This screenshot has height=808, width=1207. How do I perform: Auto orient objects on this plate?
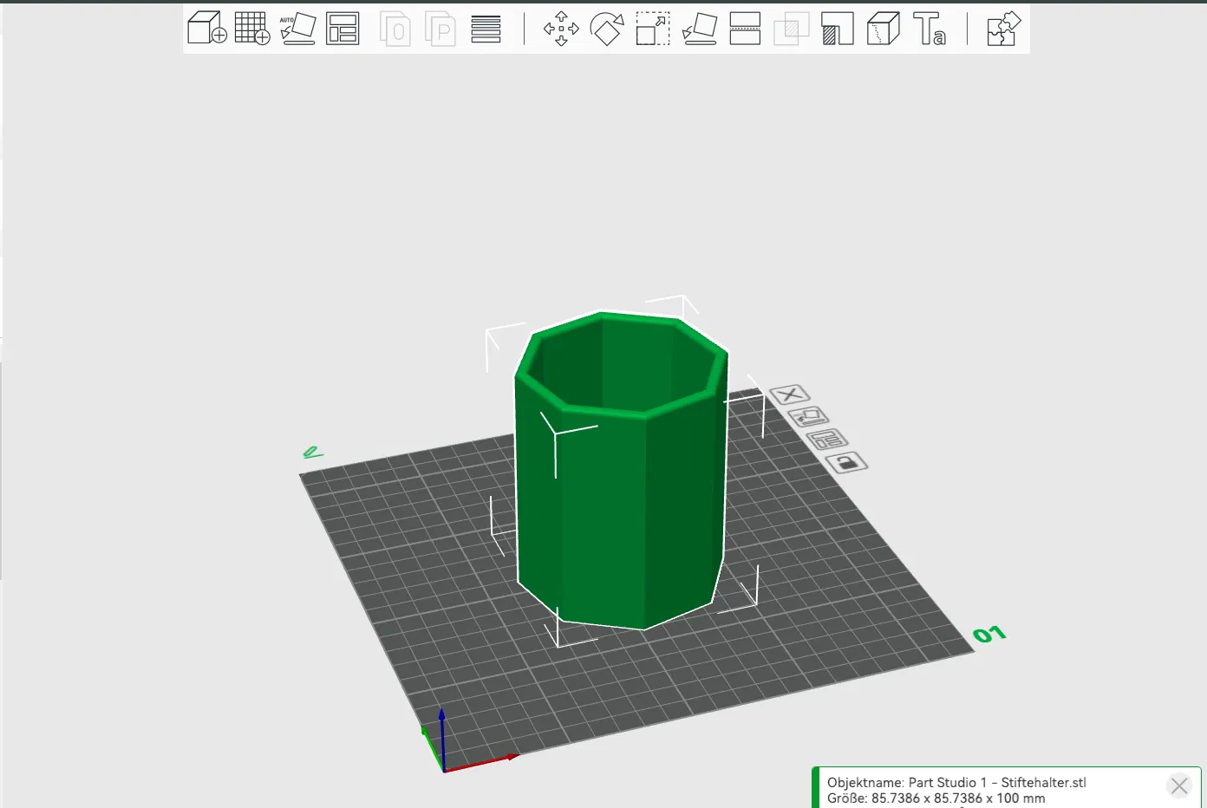808,417
